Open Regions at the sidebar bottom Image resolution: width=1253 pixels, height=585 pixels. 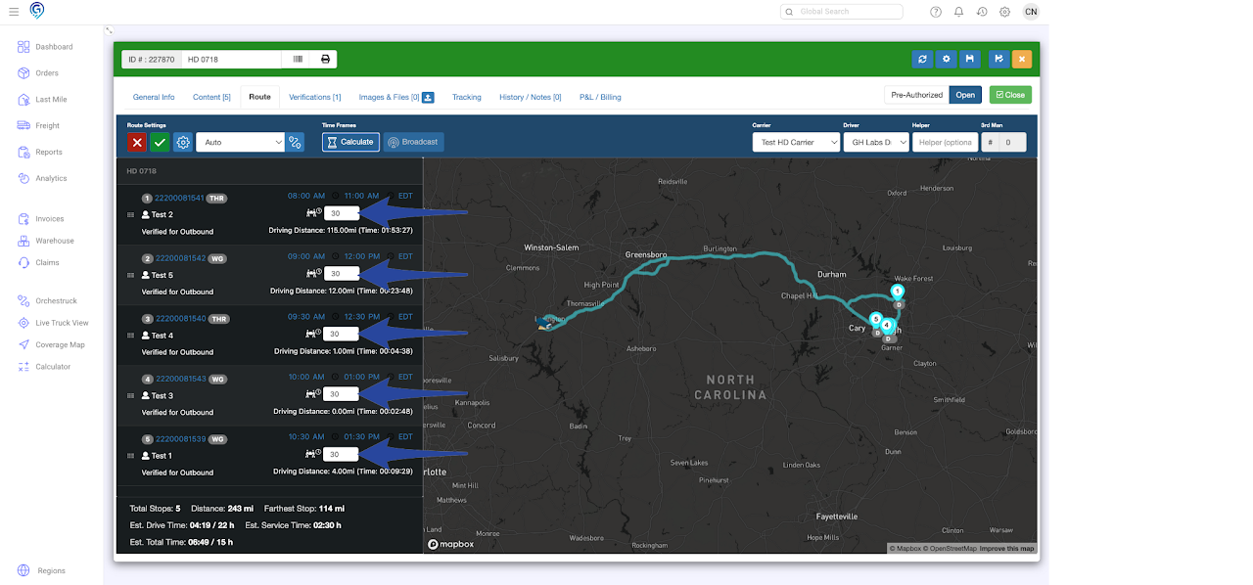pos(51,570)
